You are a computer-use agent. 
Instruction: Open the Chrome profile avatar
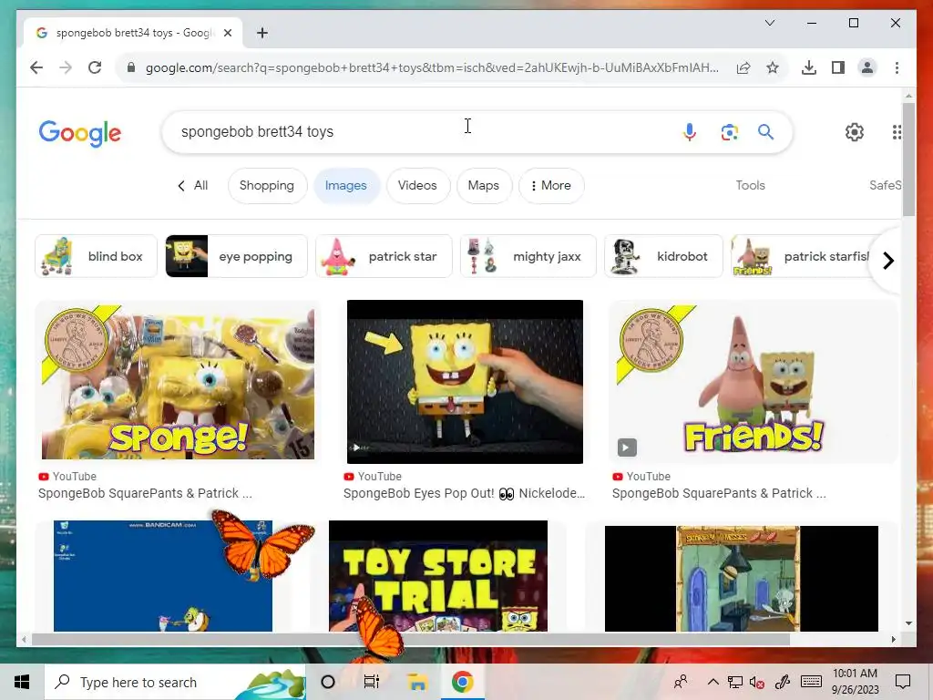coord(867,67)
